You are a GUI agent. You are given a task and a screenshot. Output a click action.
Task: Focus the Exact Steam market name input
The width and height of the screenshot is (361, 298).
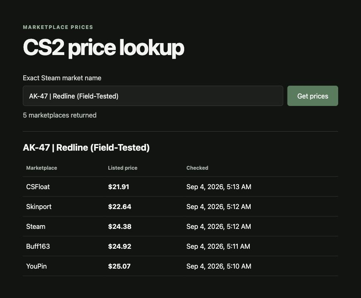point(153,96)
